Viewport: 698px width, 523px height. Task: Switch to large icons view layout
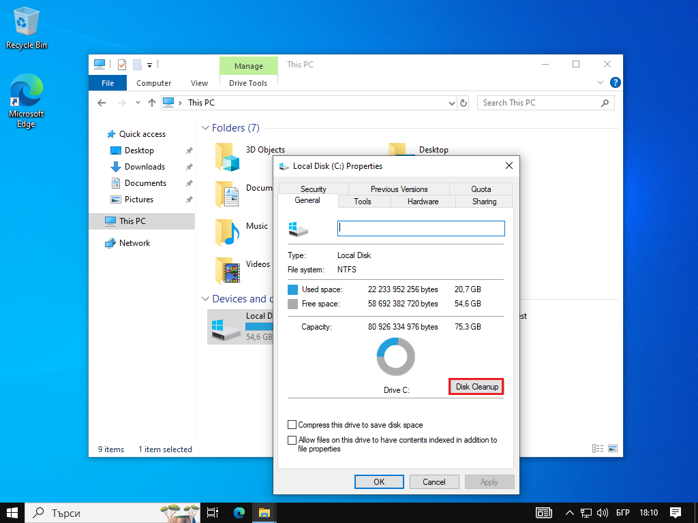(613, 449)
